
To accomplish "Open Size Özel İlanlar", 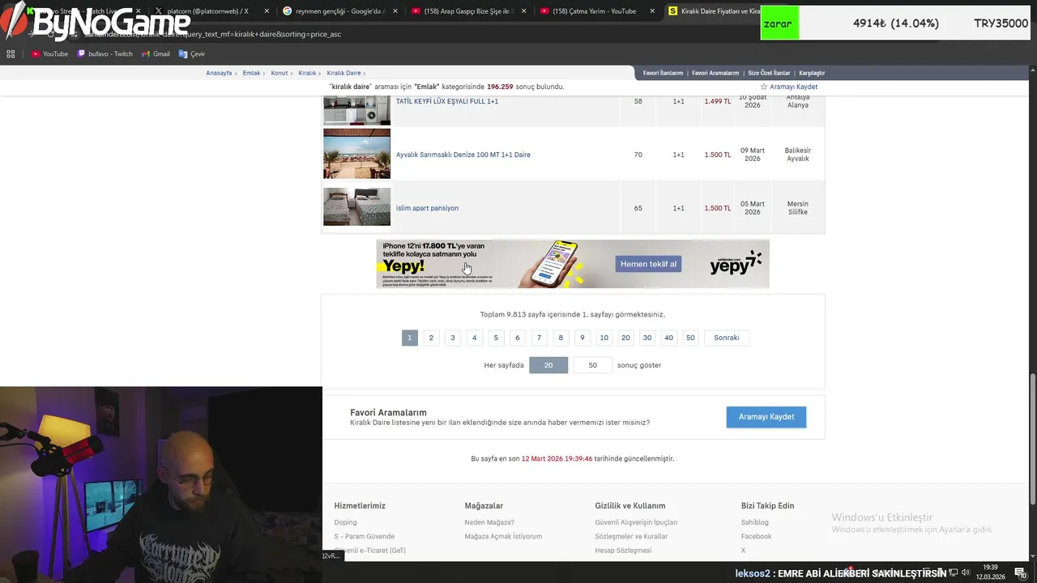I will [769, 73].
